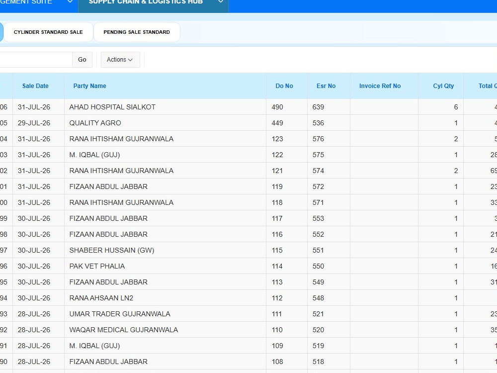Click Esr No value 551
Viewport: 497px width, 373px height.
[318, 250]
